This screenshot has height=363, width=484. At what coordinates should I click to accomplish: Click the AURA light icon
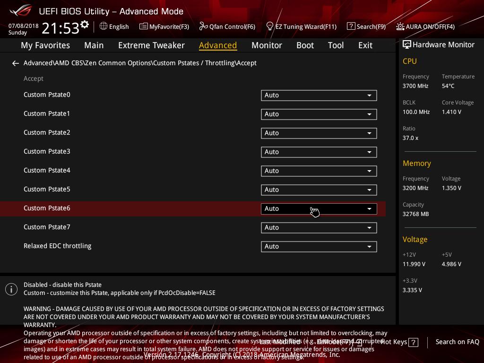tap(400, 26)
